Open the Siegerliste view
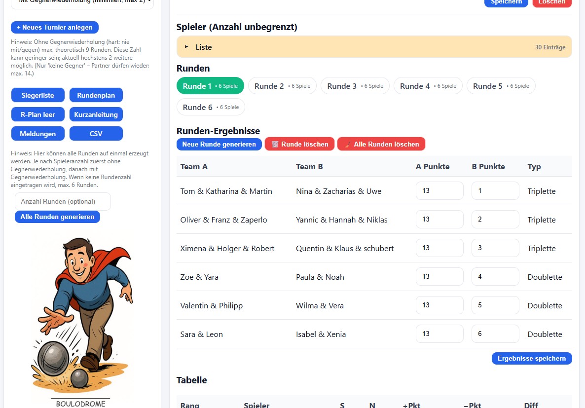The height and width of the screenshot is (408, 585). [x=38, y=95]
